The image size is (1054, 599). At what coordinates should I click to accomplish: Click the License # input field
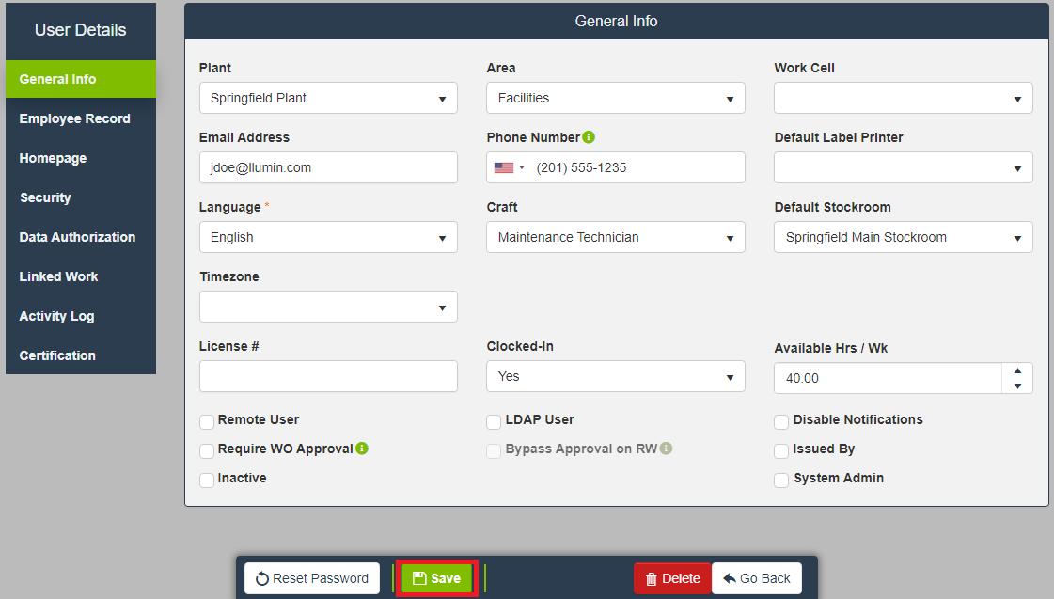point(328,376)
